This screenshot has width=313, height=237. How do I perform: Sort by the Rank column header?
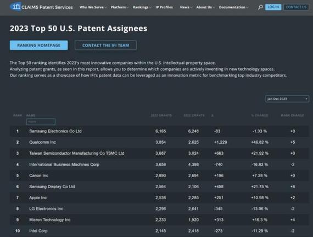point(18,115)
